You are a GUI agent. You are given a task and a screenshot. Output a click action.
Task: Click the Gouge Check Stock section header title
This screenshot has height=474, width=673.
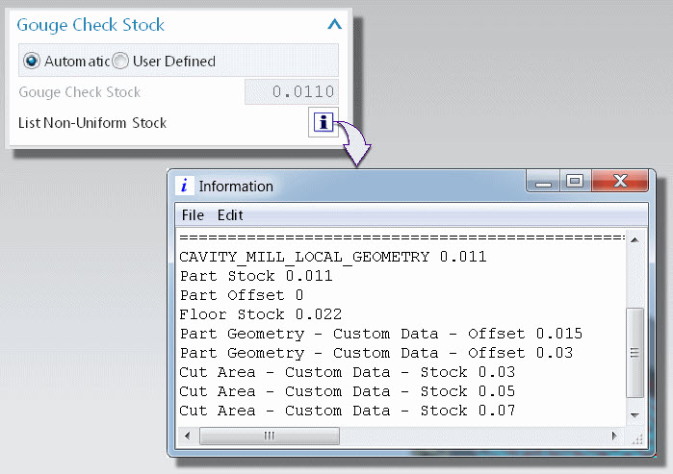[x=91, y=26]
